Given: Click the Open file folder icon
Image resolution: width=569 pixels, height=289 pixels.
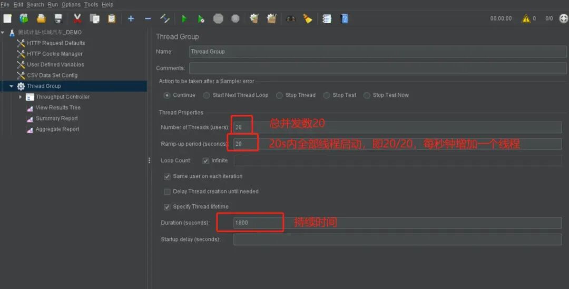Looking at the screenshot, I should pyautogui.click(x=42, y=18).
